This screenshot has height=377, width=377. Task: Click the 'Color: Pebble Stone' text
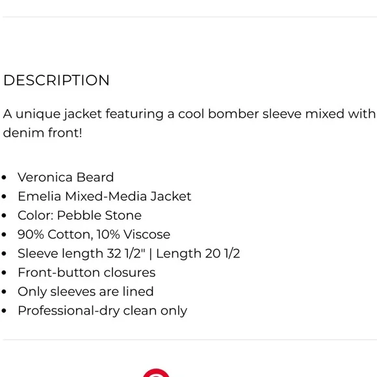(79, 215)
